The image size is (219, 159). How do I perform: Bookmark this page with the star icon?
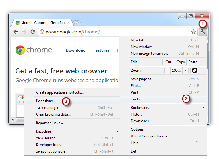pos(193,32)
